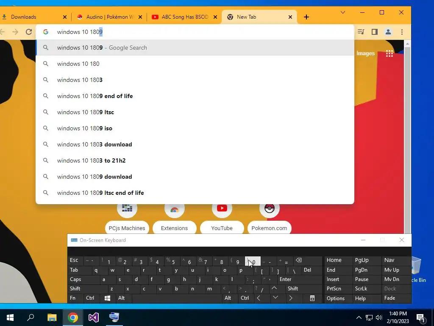Click the context menu key icon on keyboard
The height and width of the screenshot is (326, 434).
click(x=312, y=298)
